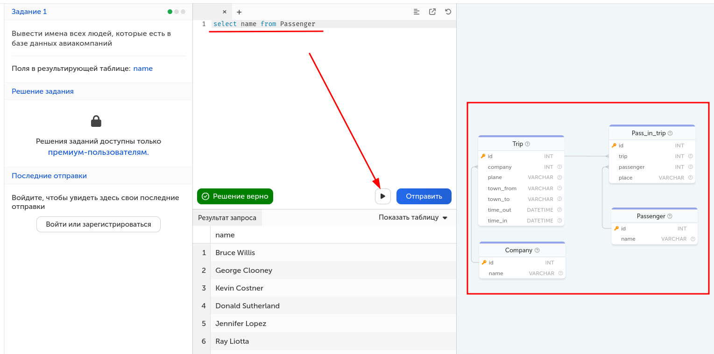714x354 pixels.
Task: Click the format code icon
Action: 417,12
